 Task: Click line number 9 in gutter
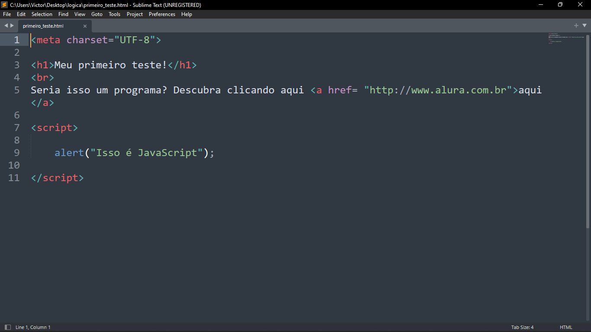tap(17, 153)
